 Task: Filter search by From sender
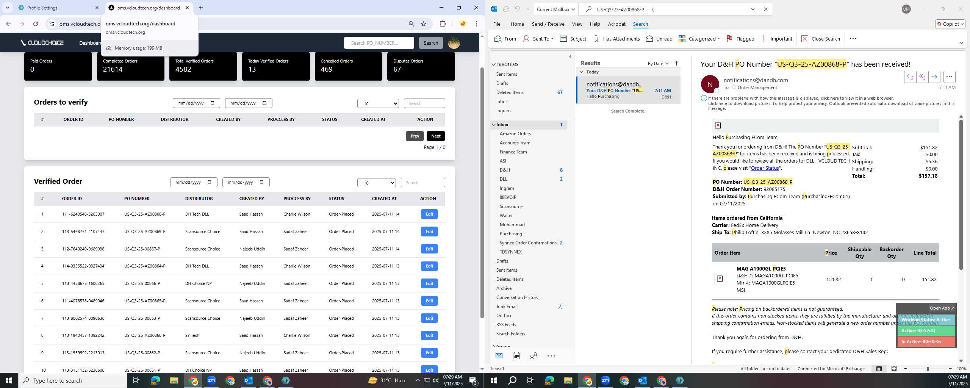pos(505,39)
